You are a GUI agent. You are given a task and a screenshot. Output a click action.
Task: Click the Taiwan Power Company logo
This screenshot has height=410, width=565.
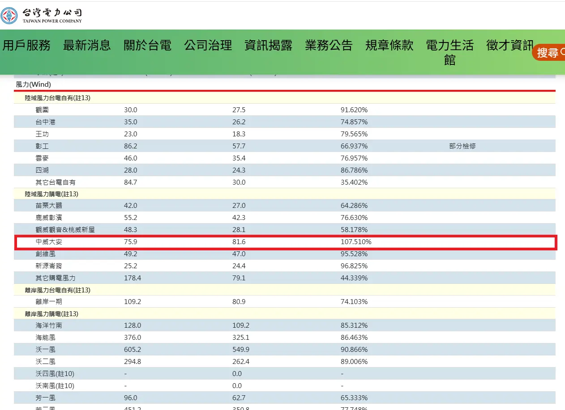click(41, 16)
